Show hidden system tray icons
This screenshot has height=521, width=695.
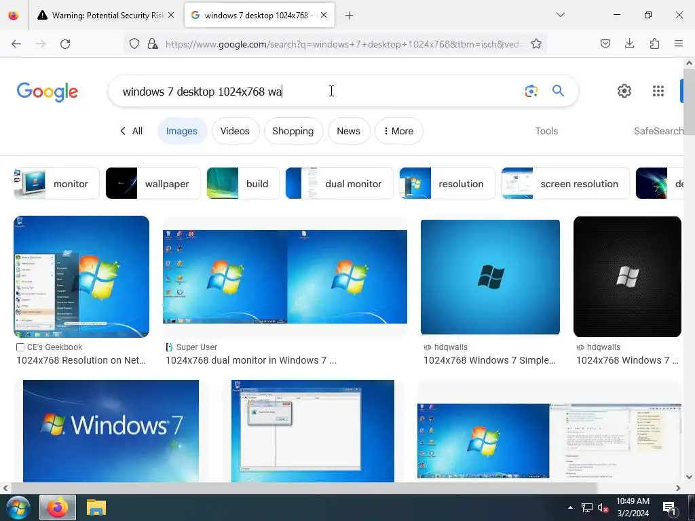click(x=570, y=507)
